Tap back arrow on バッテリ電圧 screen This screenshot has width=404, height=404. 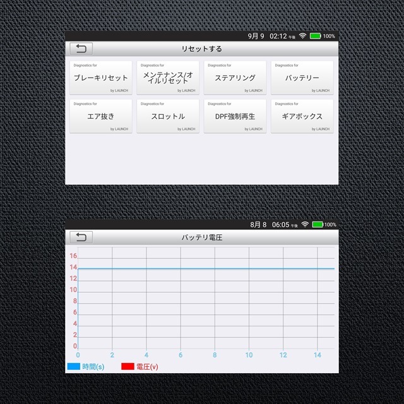point(81,237)
